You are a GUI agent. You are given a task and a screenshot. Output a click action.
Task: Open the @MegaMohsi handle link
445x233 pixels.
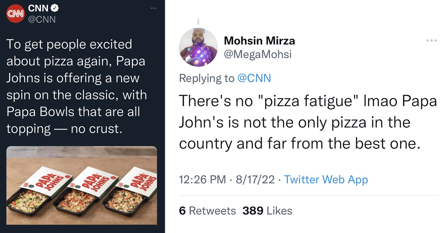click(x=258, y=54)
